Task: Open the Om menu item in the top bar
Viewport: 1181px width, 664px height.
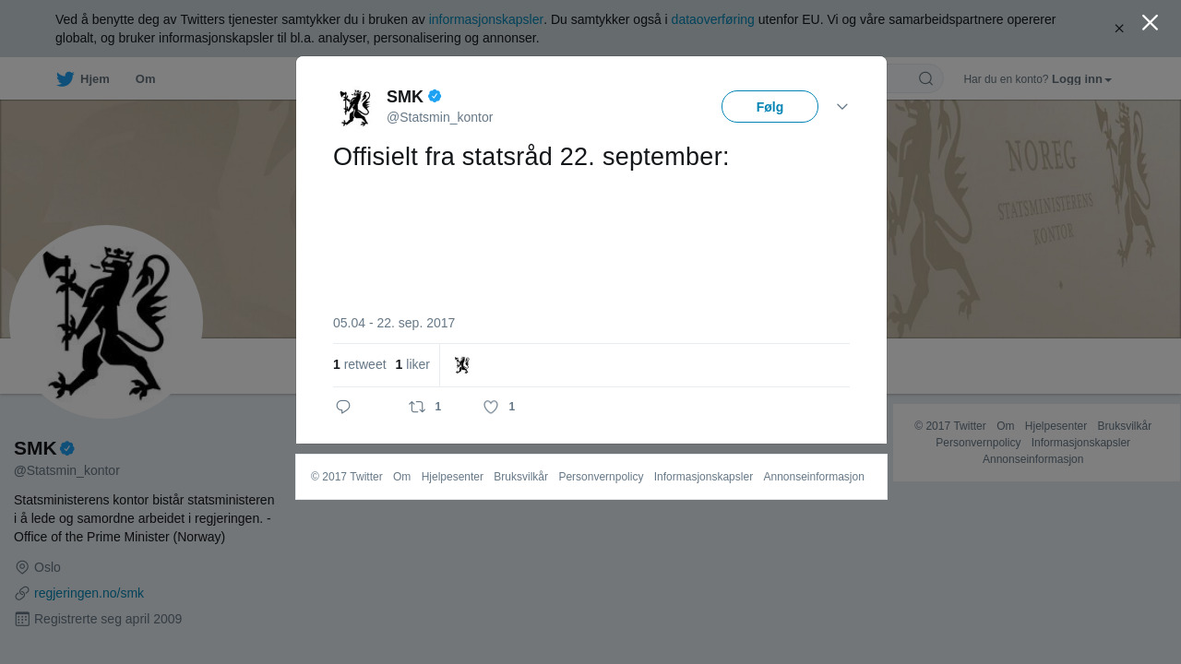Action: point(145,79)
